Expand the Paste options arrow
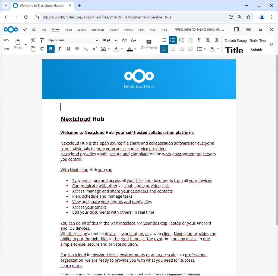Image resolution: width=278 pixels, height=276 pixels. pyautogui.click(x=26, y=45)
